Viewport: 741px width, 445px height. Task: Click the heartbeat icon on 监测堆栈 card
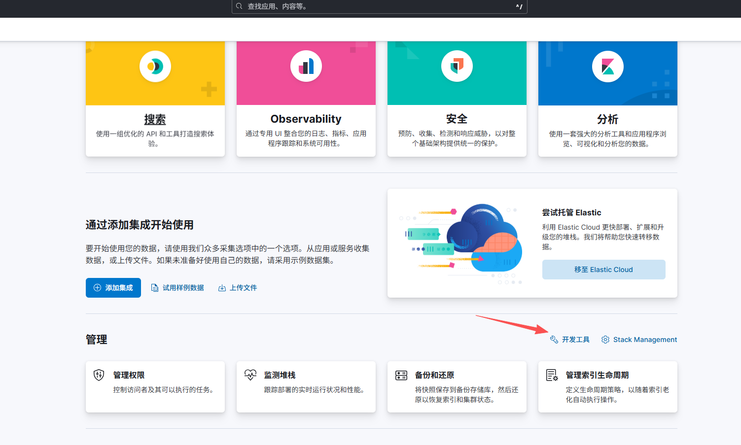pyautogui.click(x=250, y=375)
